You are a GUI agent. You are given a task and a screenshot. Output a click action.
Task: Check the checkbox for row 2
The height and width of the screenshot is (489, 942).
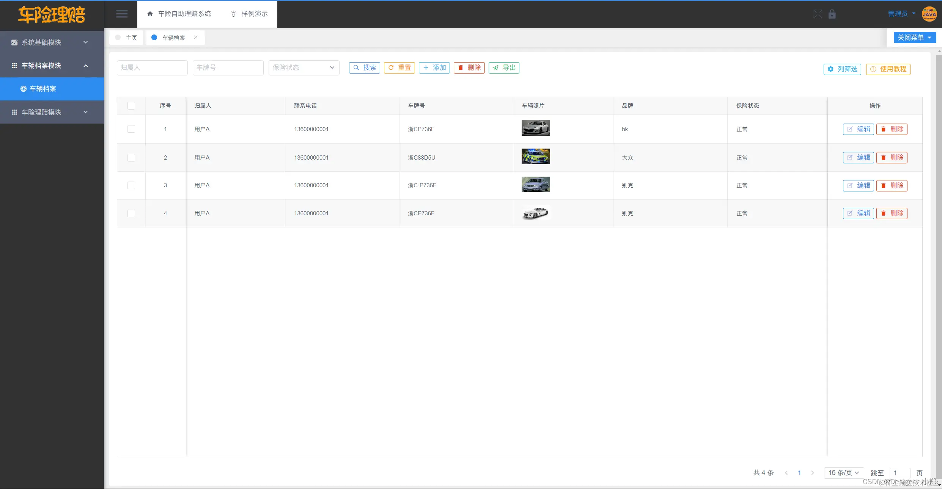tap(131, 157)
